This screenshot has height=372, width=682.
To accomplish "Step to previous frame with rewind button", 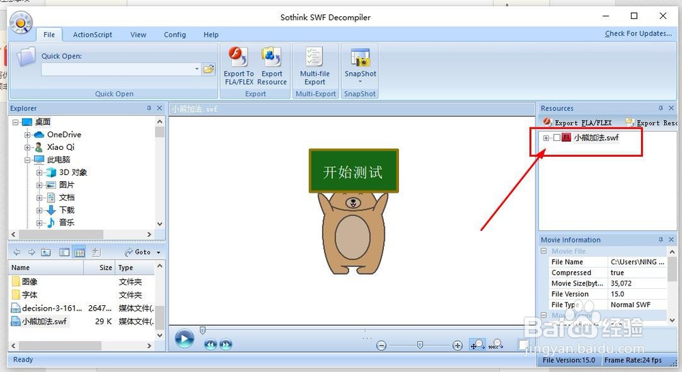I will [x=211, y=345].
